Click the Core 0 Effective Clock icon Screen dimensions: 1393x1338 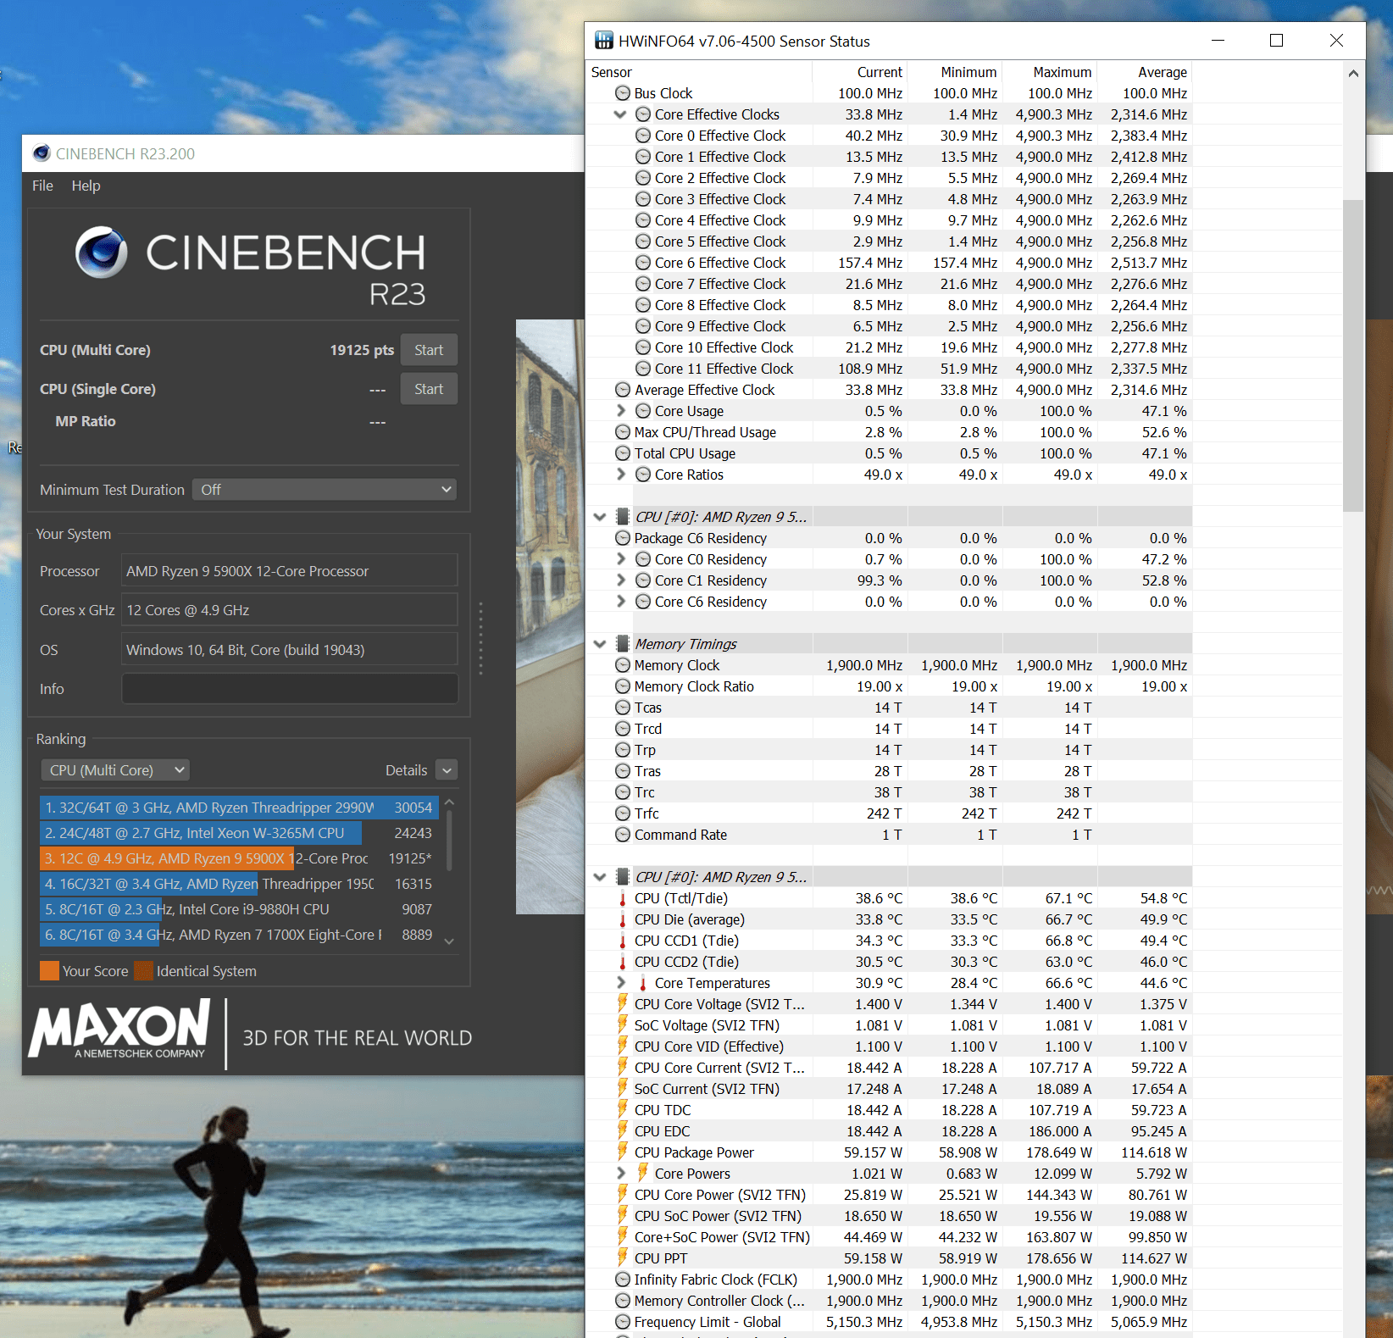point(643,136)
